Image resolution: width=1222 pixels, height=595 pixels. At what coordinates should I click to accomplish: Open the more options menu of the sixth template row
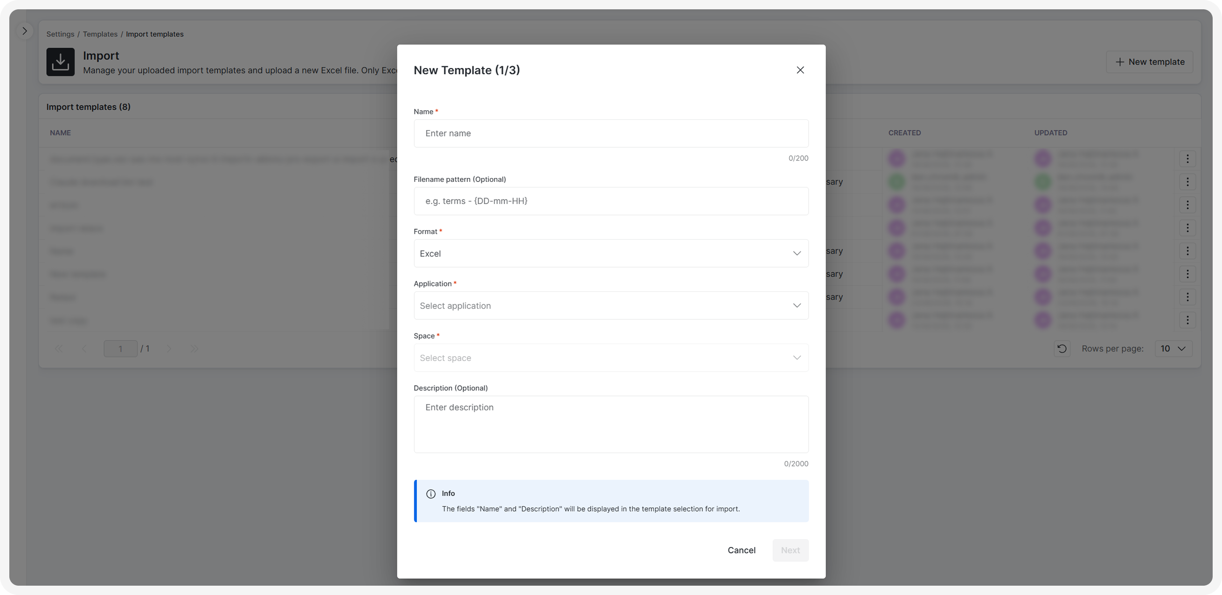[x=1187, y=274]
